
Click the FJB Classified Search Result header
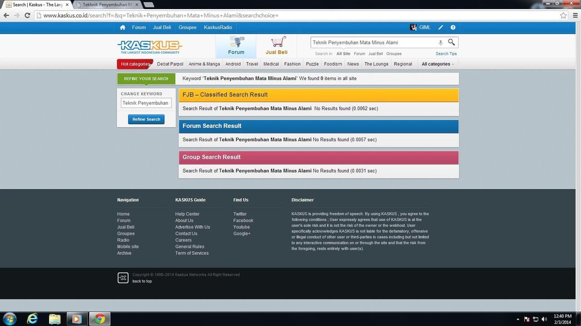click(319, 95)
